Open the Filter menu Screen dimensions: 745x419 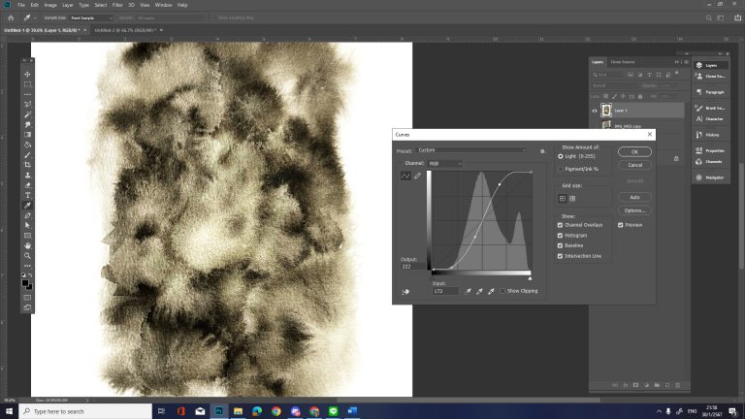[x=116, y=5]
